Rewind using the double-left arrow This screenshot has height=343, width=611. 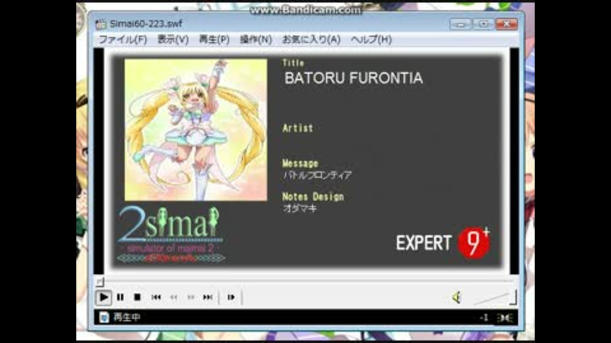tap(174, 297)
